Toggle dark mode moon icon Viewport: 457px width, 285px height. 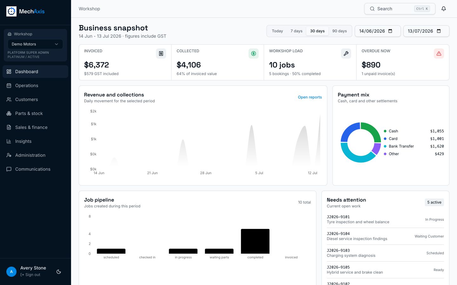click(59, 272)
